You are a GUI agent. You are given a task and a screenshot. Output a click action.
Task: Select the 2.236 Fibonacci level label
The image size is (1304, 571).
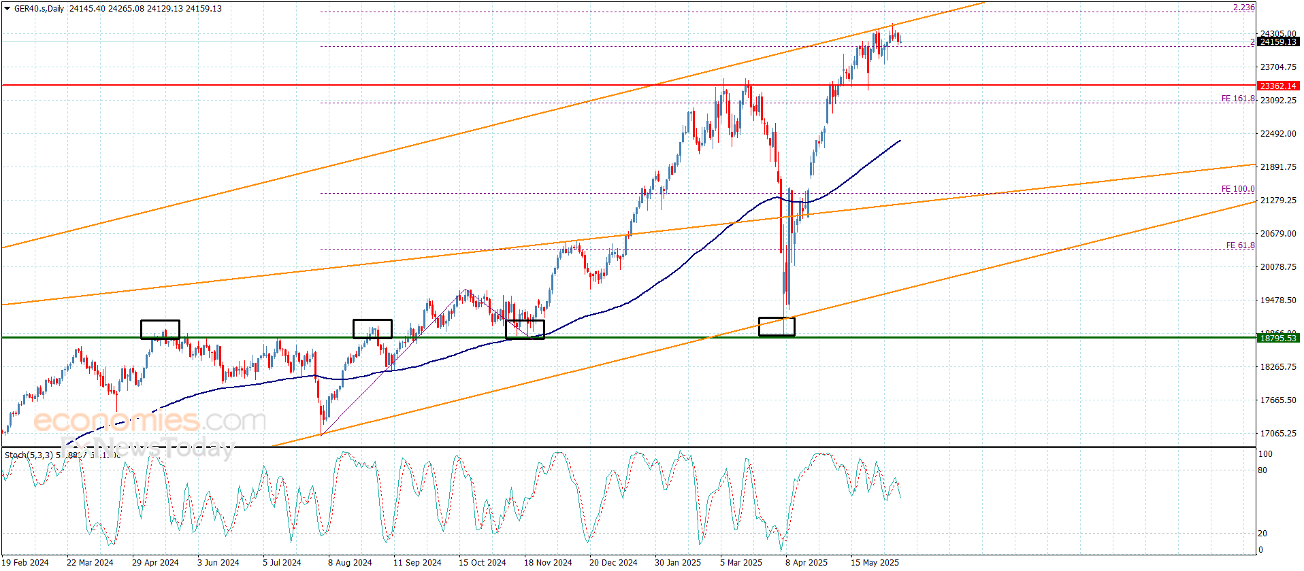(x=1243, y=7)
